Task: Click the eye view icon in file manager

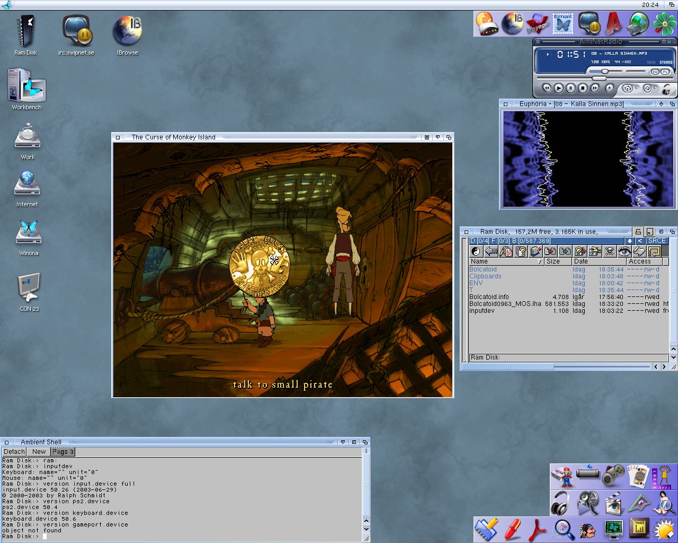Action: [x=624, y=251]
